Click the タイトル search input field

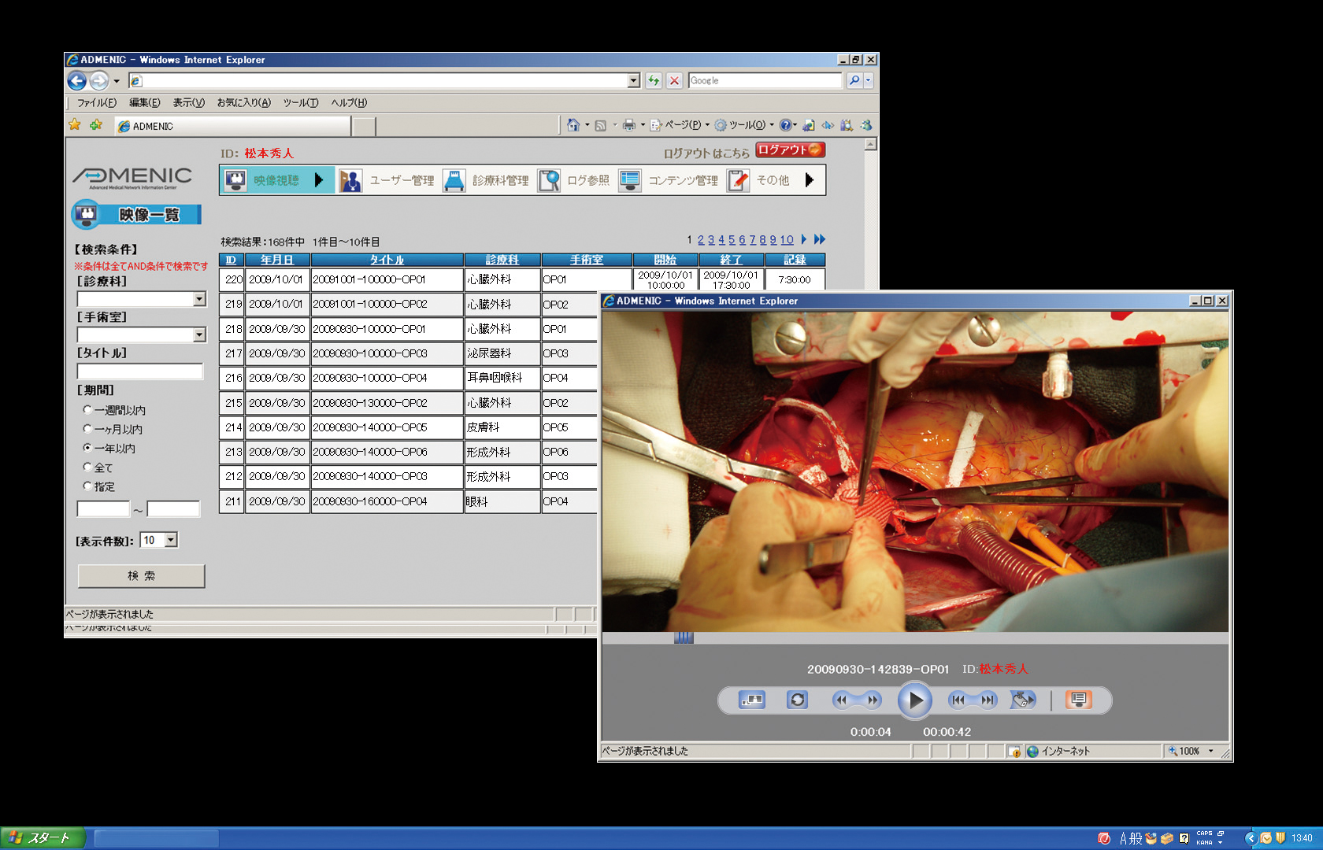pyautogui.click(x=139, y=371)
